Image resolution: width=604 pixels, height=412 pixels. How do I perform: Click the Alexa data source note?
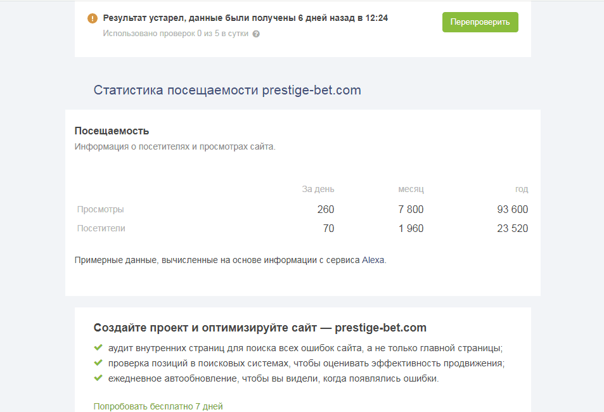230,260
